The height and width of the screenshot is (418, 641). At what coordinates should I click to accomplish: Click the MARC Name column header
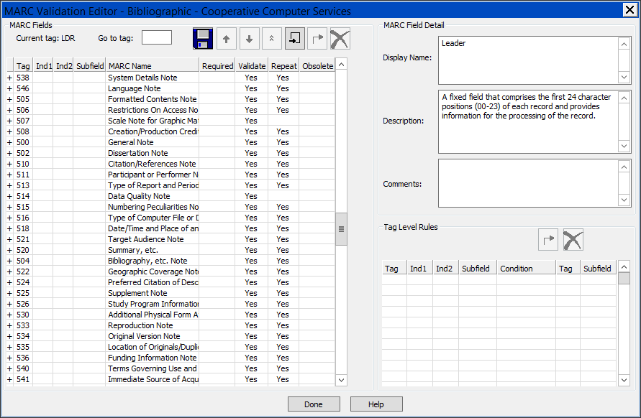153,66
